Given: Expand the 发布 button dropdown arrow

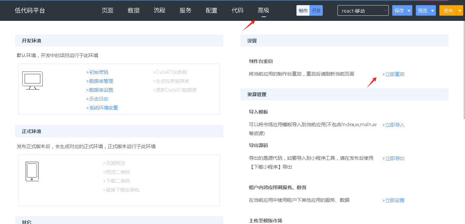Looking at the screenshot, I should 460,11.
